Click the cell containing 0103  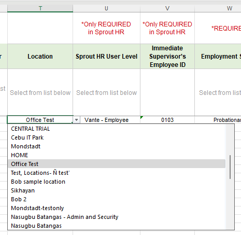(x=167, y=120)
